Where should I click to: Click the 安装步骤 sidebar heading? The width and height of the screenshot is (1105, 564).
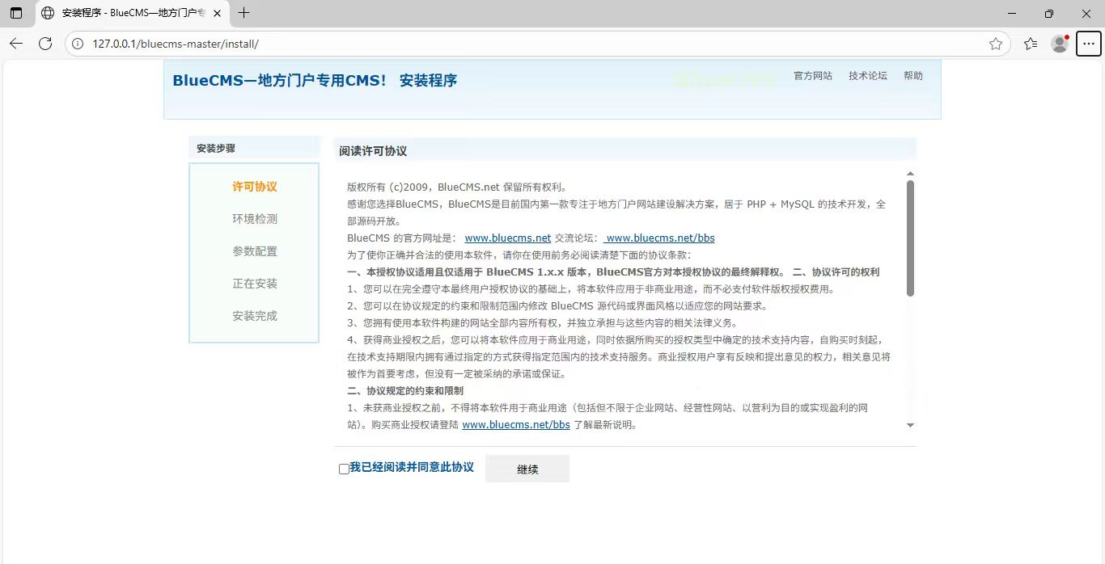click(x=216, y=149)
